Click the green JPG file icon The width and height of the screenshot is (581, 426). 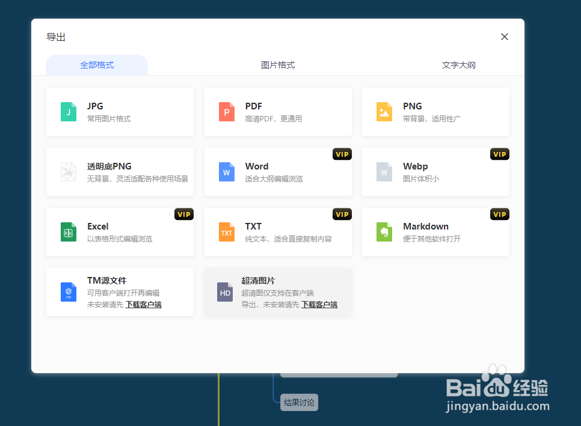(x=69, y=112)
